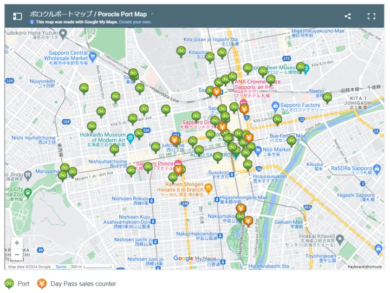Zoom out using the minus button
The height and width of the screenshot is (293, 390).
click(17, 255)
